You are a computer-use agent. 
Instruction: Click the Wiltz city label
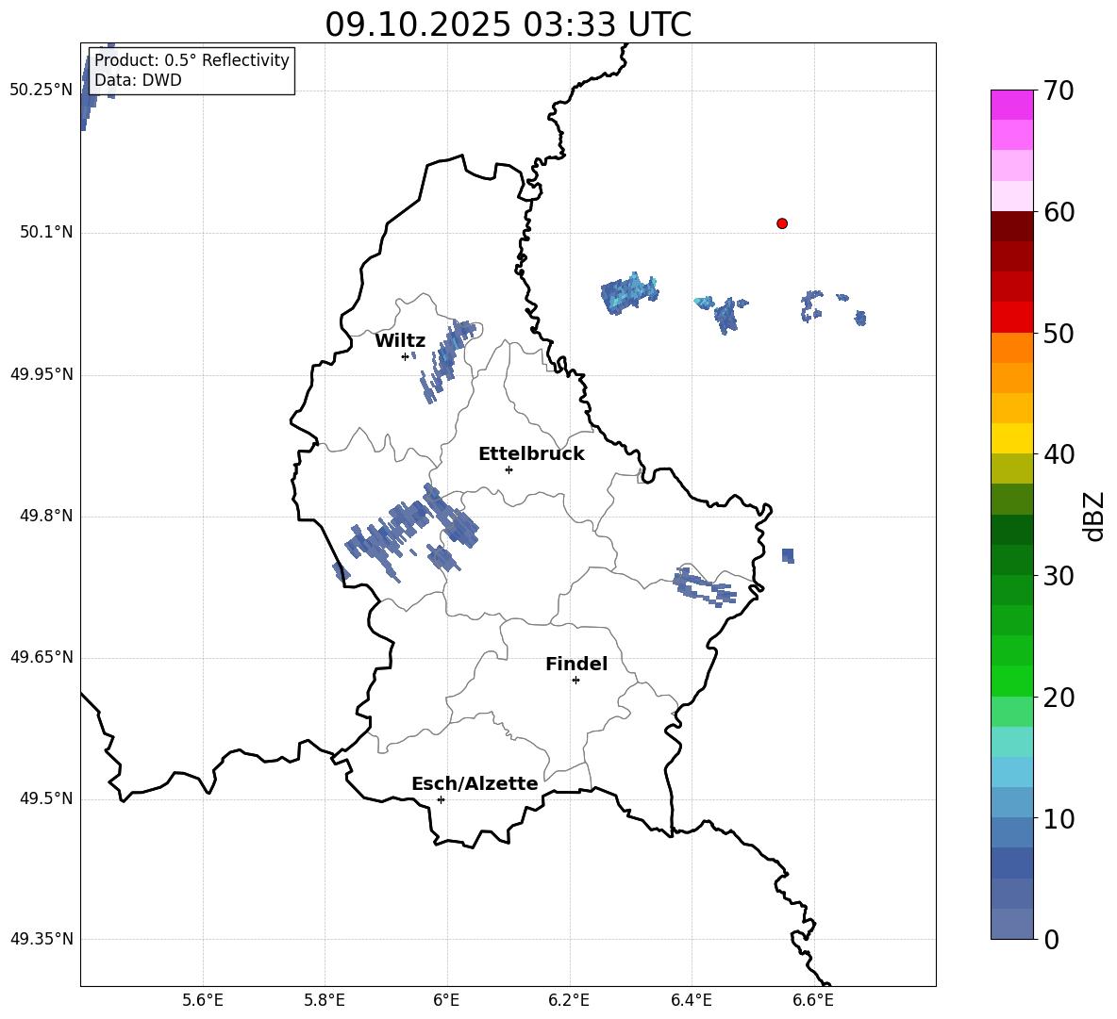400,341
